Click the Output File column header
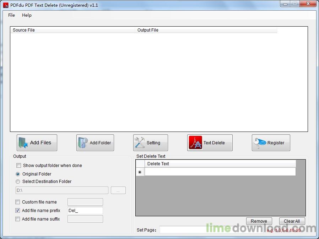Screen dimensions: 319x239 [x=206, y=30]
